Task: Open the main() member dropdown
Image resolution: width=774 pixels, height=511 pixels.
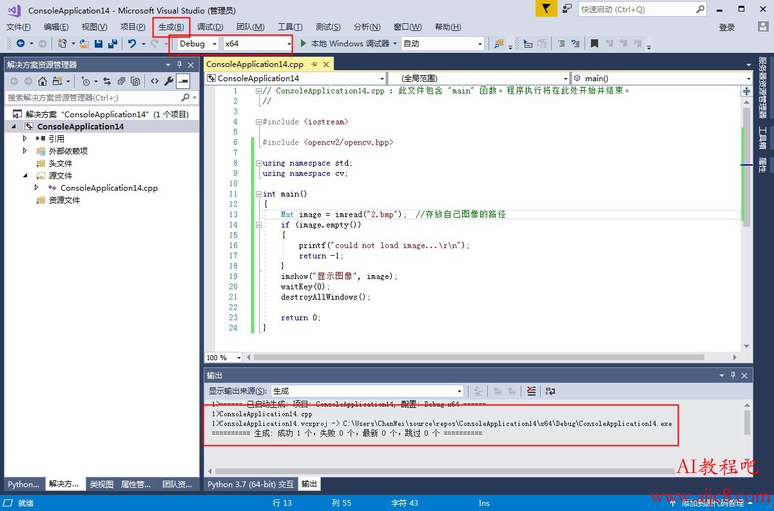Action: [x=662, y=78]
